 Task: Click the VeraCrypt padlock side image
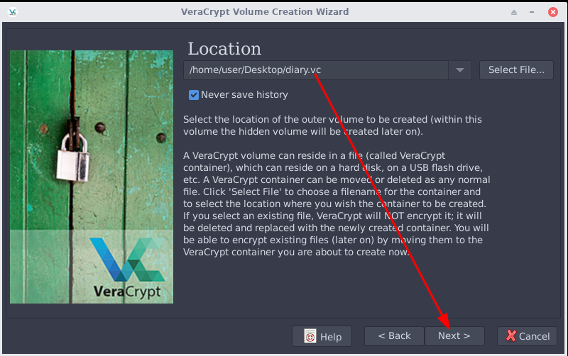(92, 177)
